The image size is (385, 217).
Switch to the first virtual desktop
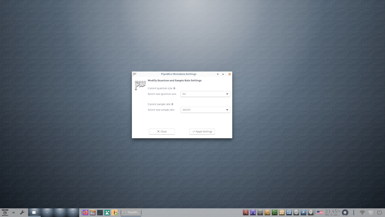[34, 212]
